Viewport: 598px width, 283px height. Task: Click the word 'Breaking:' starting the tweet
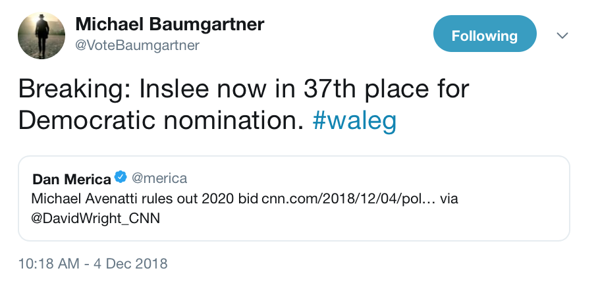(75, 90)
